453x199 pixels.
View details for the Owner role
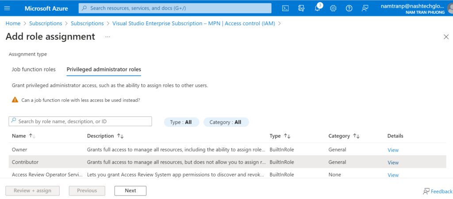coord(393,150)
